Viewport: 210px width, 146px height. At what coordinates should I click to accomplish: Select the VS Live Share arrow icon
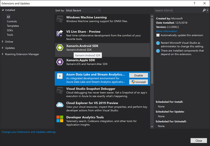[60, 33]
